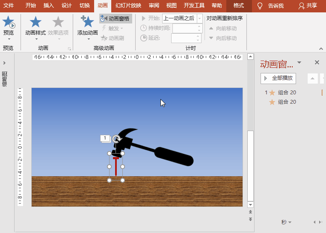Switch to the 审阅 review tab
This screenshot has width=326, height=233.
154,6
